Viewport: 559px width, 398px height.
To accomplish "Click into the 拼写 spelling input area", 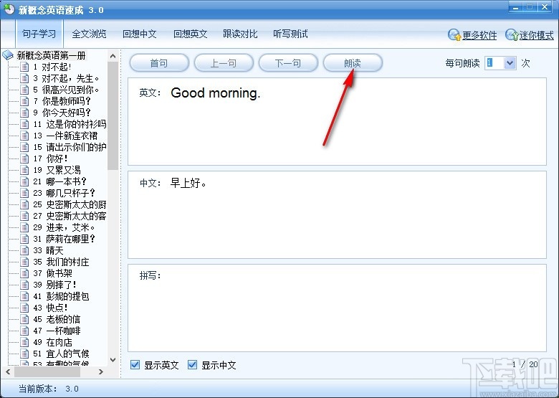I will pyautogui.click(x=337, y=308).
